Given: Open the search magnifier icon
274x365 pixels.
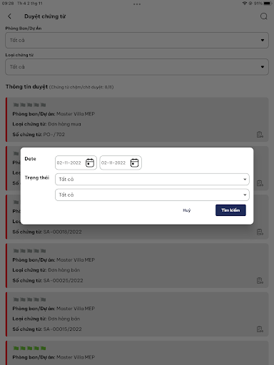Looking at the screenshot, I should (263, 16).
